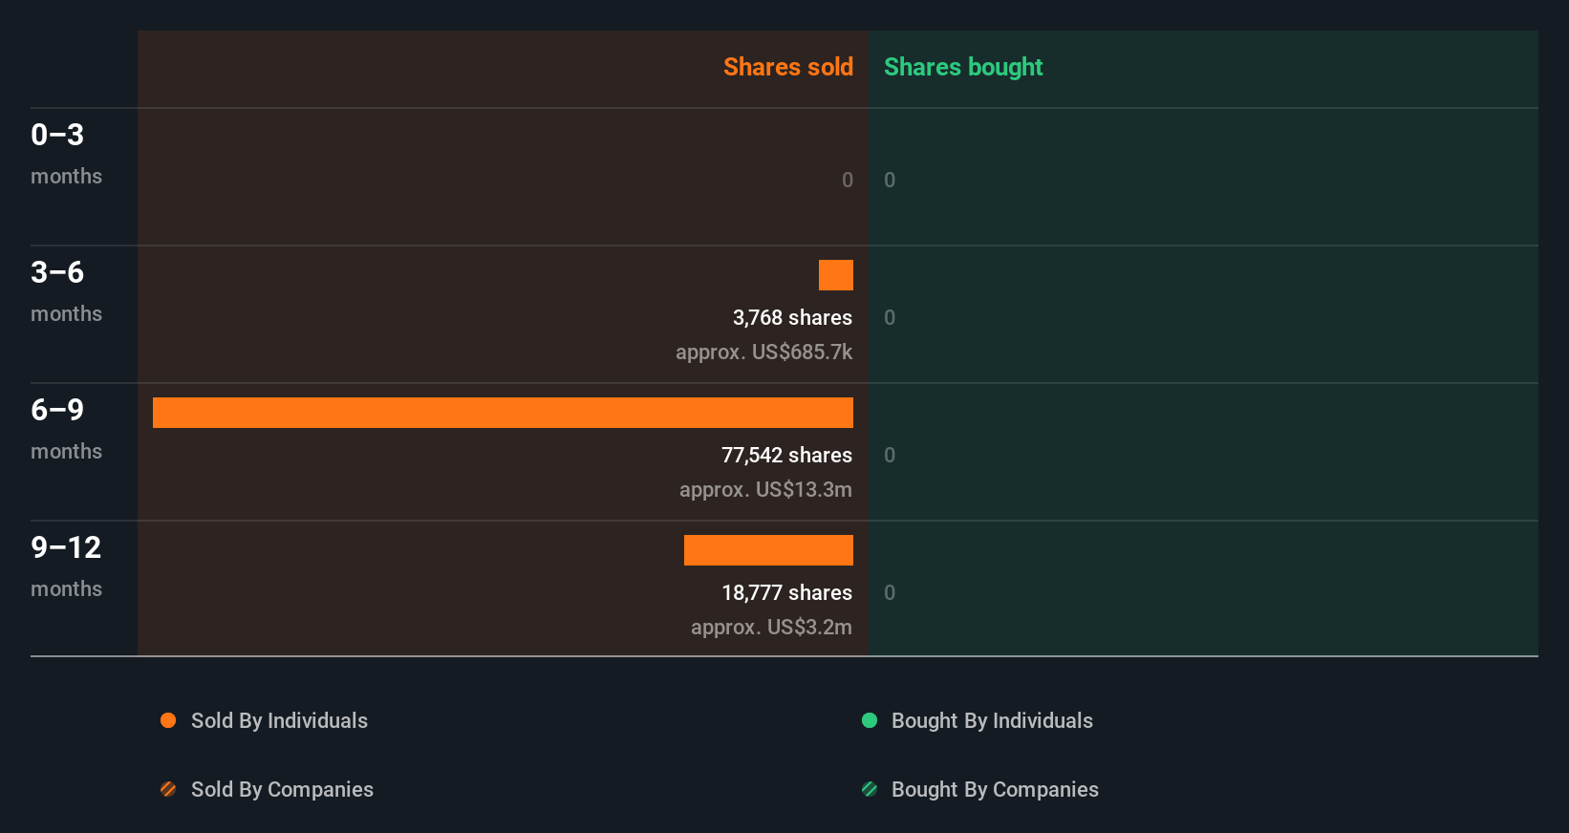The image size is (1569, 833).
Task: Click the approx. US$685.7k value text
Action: [763, 352]
